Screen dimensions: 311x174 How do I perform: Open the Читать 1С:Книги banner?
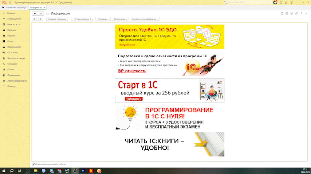170,144
